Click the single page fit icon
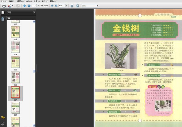The height and width of the screenshot is (127, 182). tap(72, 6)
